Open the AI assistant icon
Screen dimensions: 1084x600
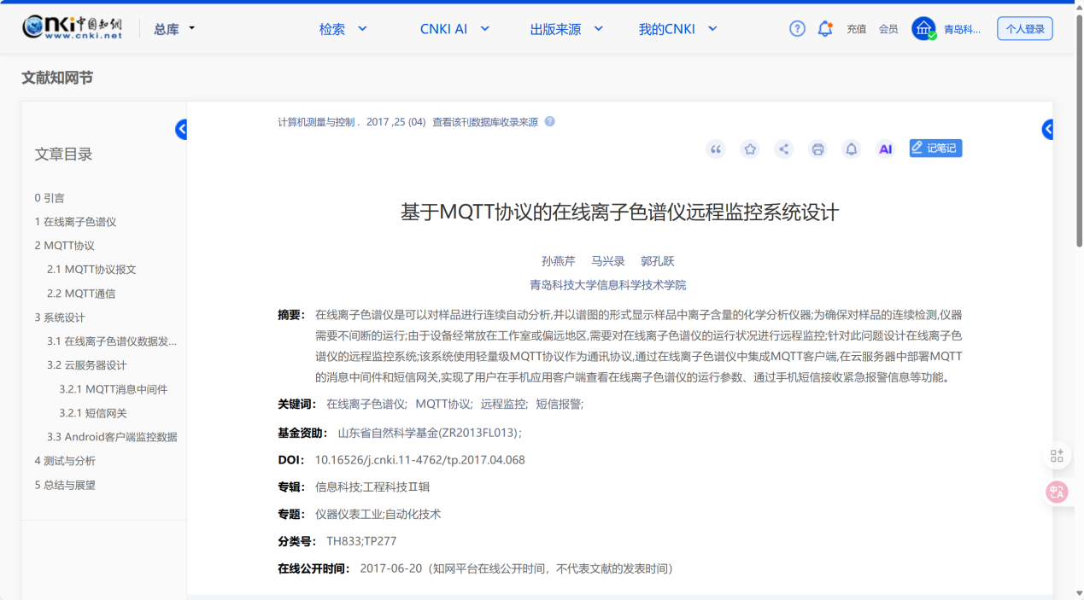(x=886, y=149)
